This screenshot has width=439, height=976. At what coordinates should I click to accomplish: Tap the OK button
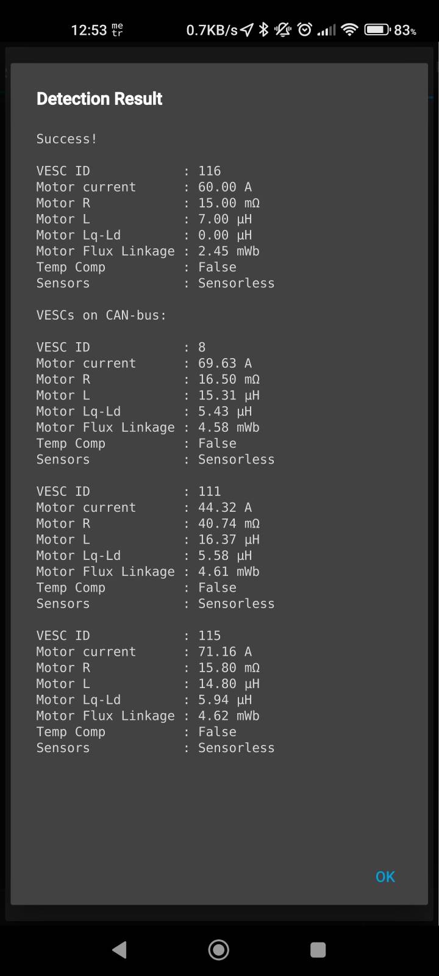pos(385,877)
